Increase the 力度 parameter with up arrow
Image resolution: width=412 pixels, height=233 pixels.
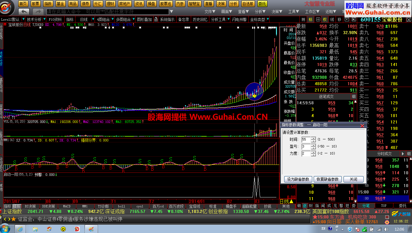tap(313, 152)
